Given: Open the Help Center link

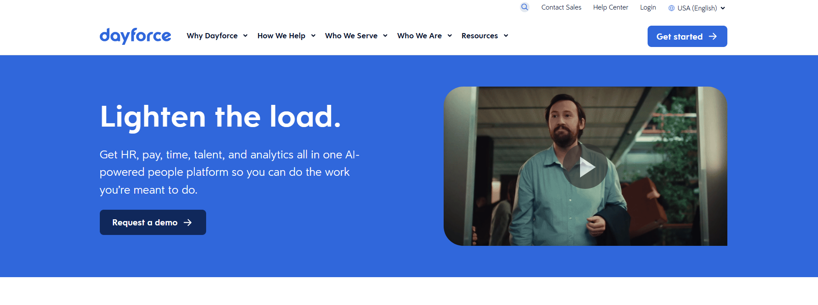Looking at the screenshot, I should 611,7.
